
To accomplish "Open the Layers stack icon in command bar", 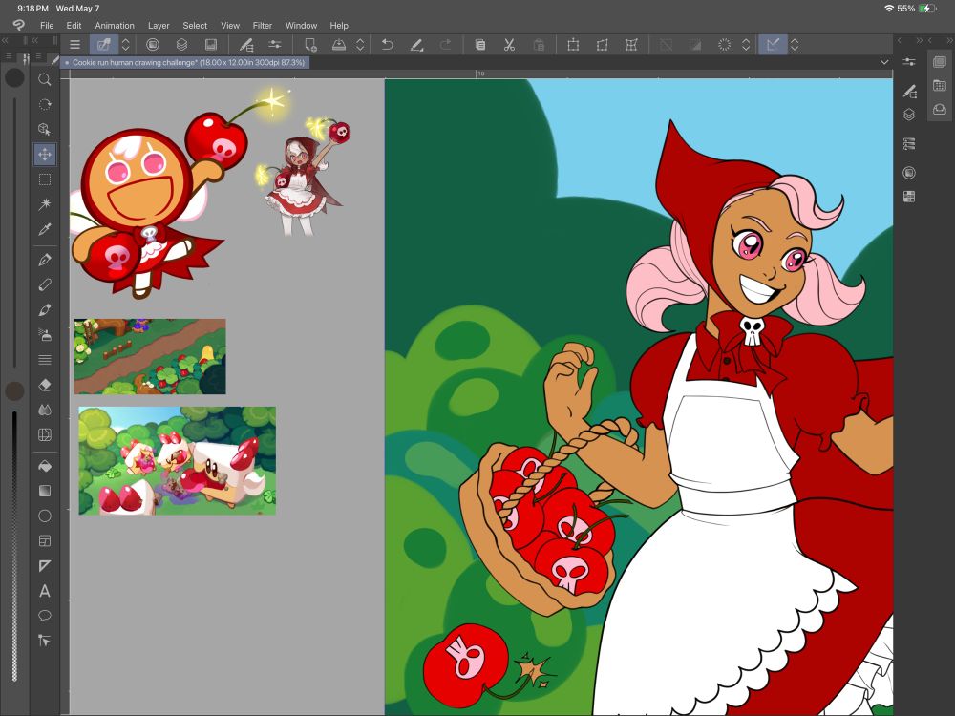I will (181, 45).
